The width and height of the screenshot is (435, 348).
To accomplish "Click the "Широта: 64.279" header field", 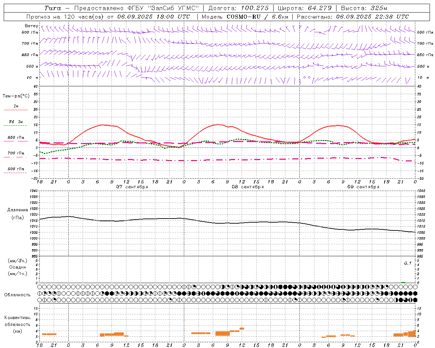I will pyautogui.click(x=304, y=8).
